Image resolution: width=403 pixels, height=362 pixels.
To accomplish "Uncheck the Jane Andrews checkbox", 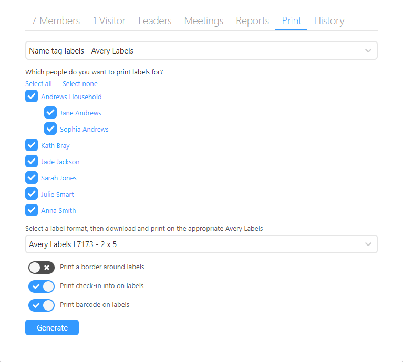I will point(50,113).
